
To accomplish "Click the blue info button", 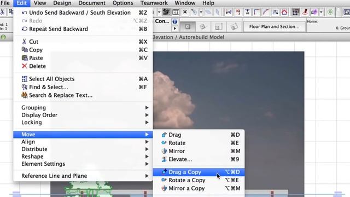I will pyautogui.click(x=175, y=21).
